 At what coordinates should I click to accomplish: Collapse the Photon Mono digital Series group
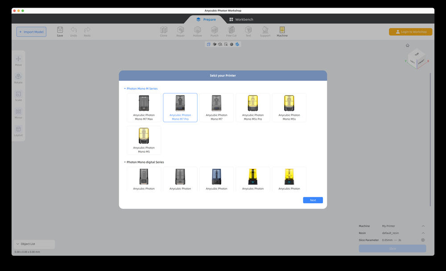[x=125, y=162]
